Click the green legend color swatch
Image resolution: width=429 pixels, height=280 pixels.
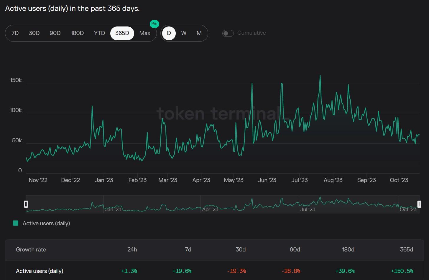coord(16,223)
